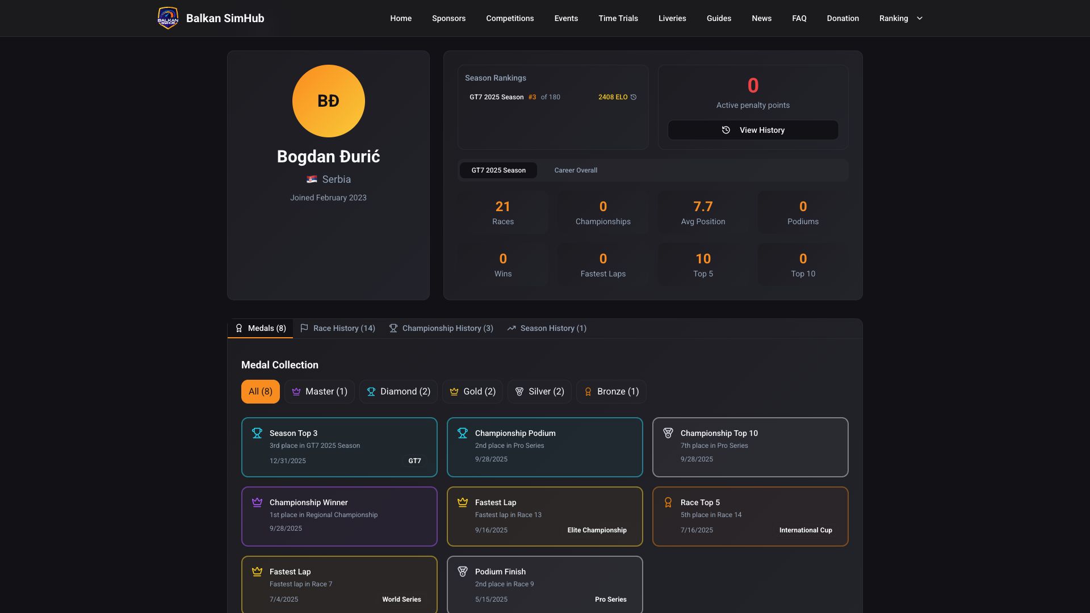Viewport: 1090px width, 613px height.
Task: Expand the Ranking dropdown chevron
Action: click(920, 18)
